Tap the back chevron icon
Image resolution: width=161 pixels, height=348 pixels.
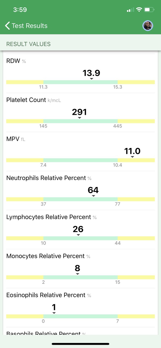[x=7, y=26]
